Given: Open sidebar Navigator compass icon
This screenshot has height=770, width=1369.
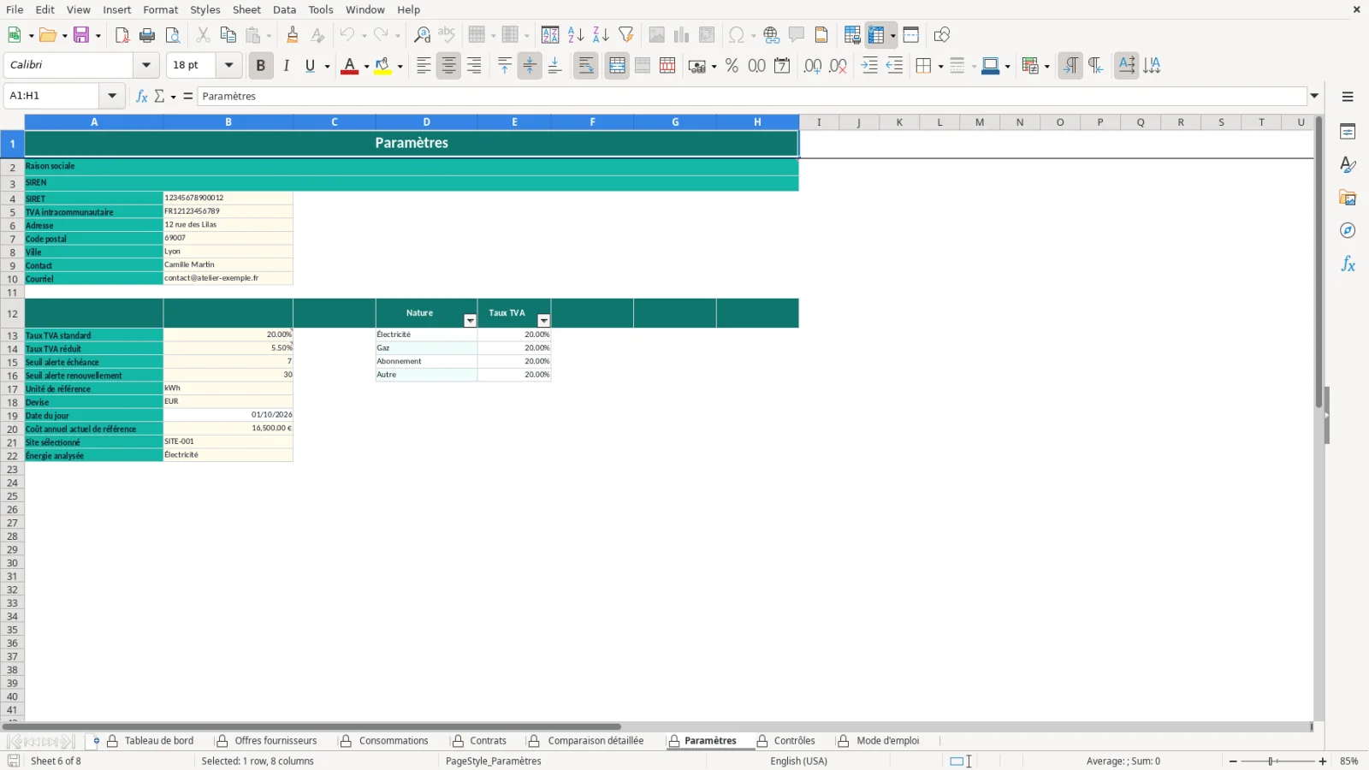Looking at the screenshot, I should [1348, 231].
